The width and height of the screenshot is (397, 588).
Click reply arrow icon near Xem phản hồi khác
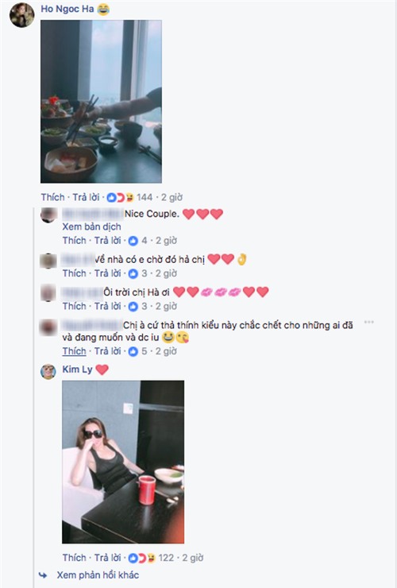pyautogui.click(x=43, y=575)
